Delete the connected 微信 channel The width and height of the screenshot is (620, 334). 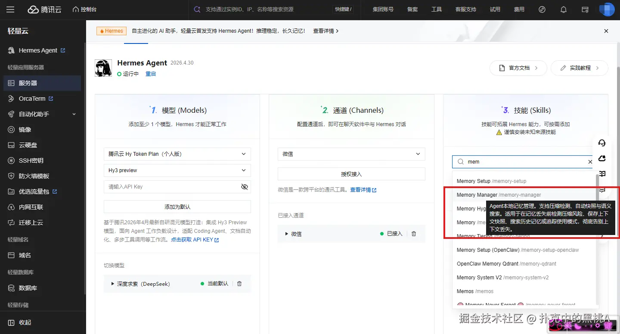coord(414,234)
